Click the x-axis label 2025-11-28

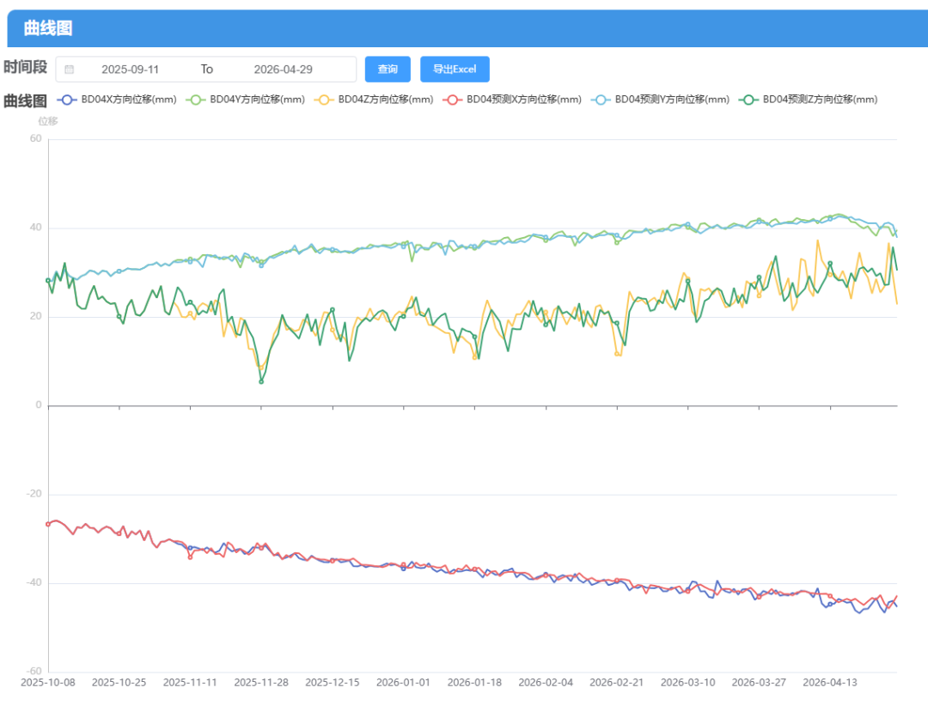coord(261,683)
